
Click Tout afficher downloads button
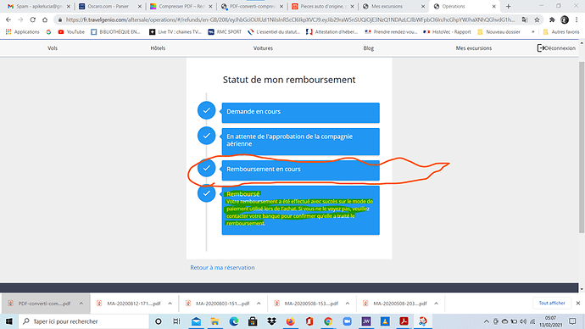[552, 303]
